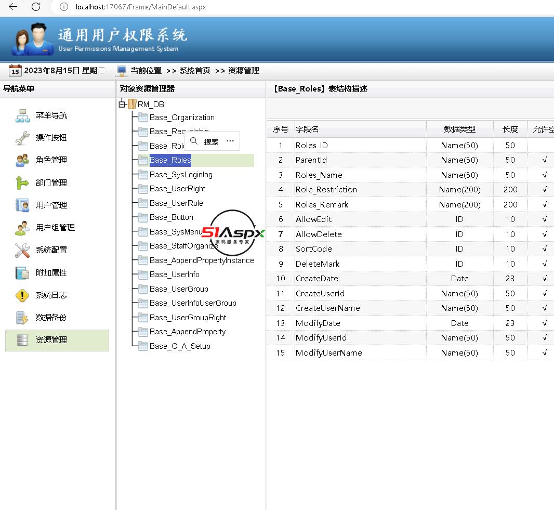Reload the page with the refresh icon

point(36,7)
